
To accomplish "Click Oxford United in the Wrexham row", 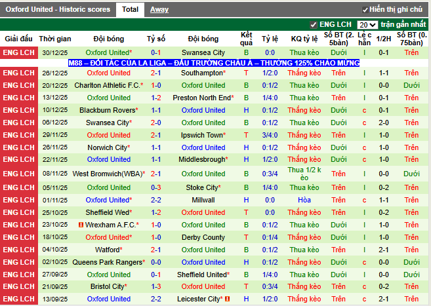I will click(203, 225).
